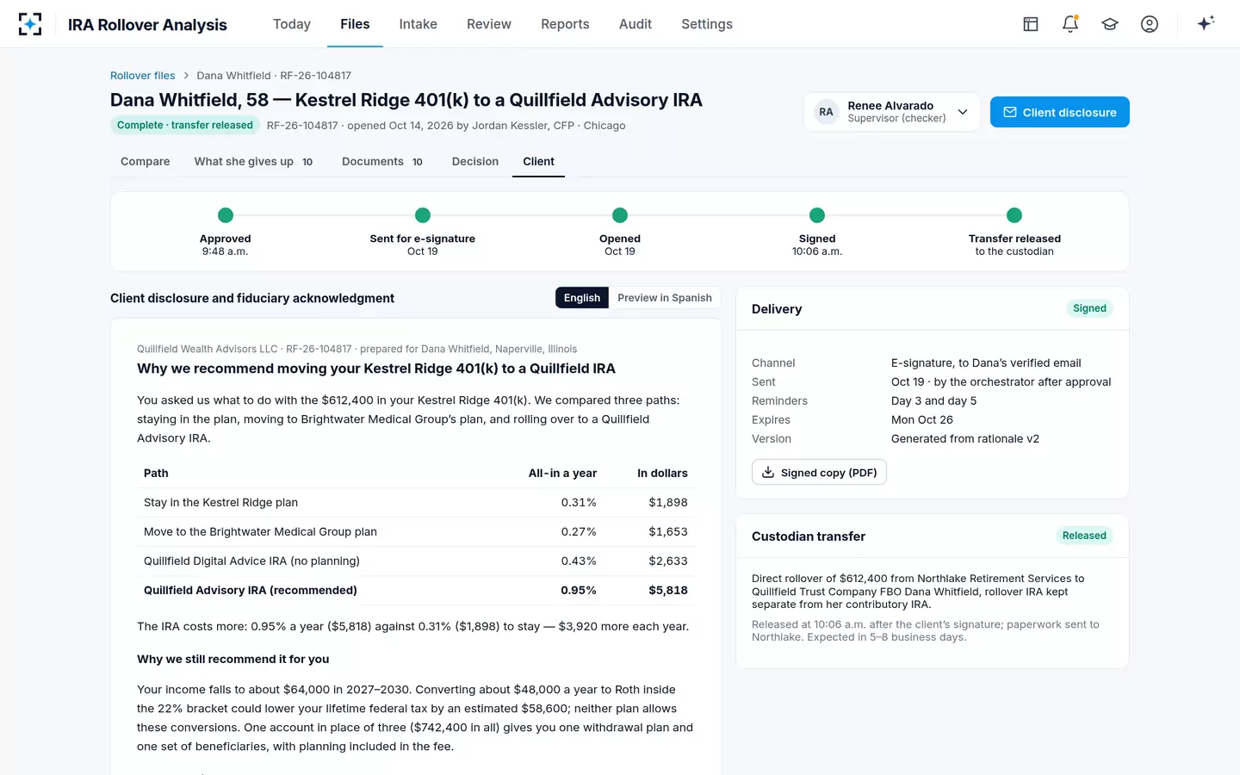This screenshot has width=1240, height=775.
Task: Open the Documents sub-tab
Action: pos(382,162)
